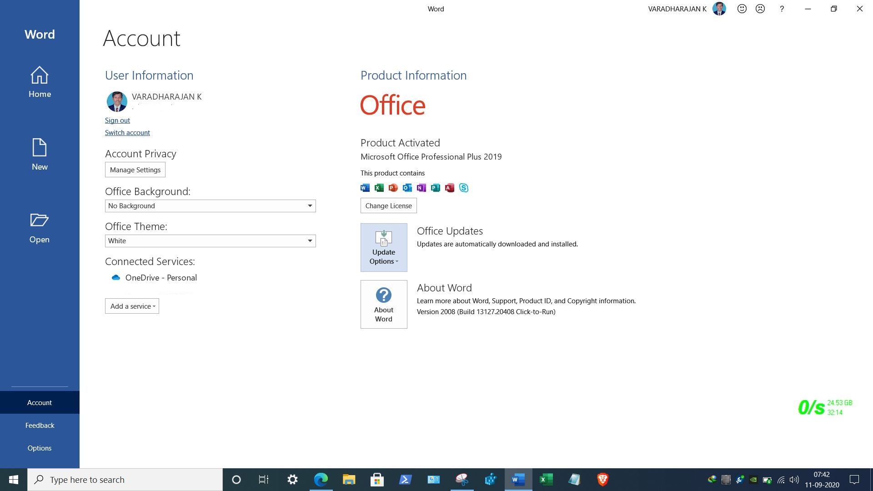
Task: Click the Access icon under product contains
Action: click(x=450, y=188)
